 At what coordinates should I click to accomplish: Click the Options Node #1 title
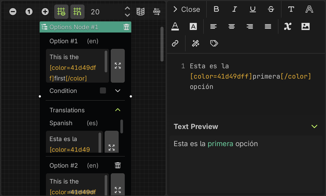pyautogui.click(x=74, y=27)
